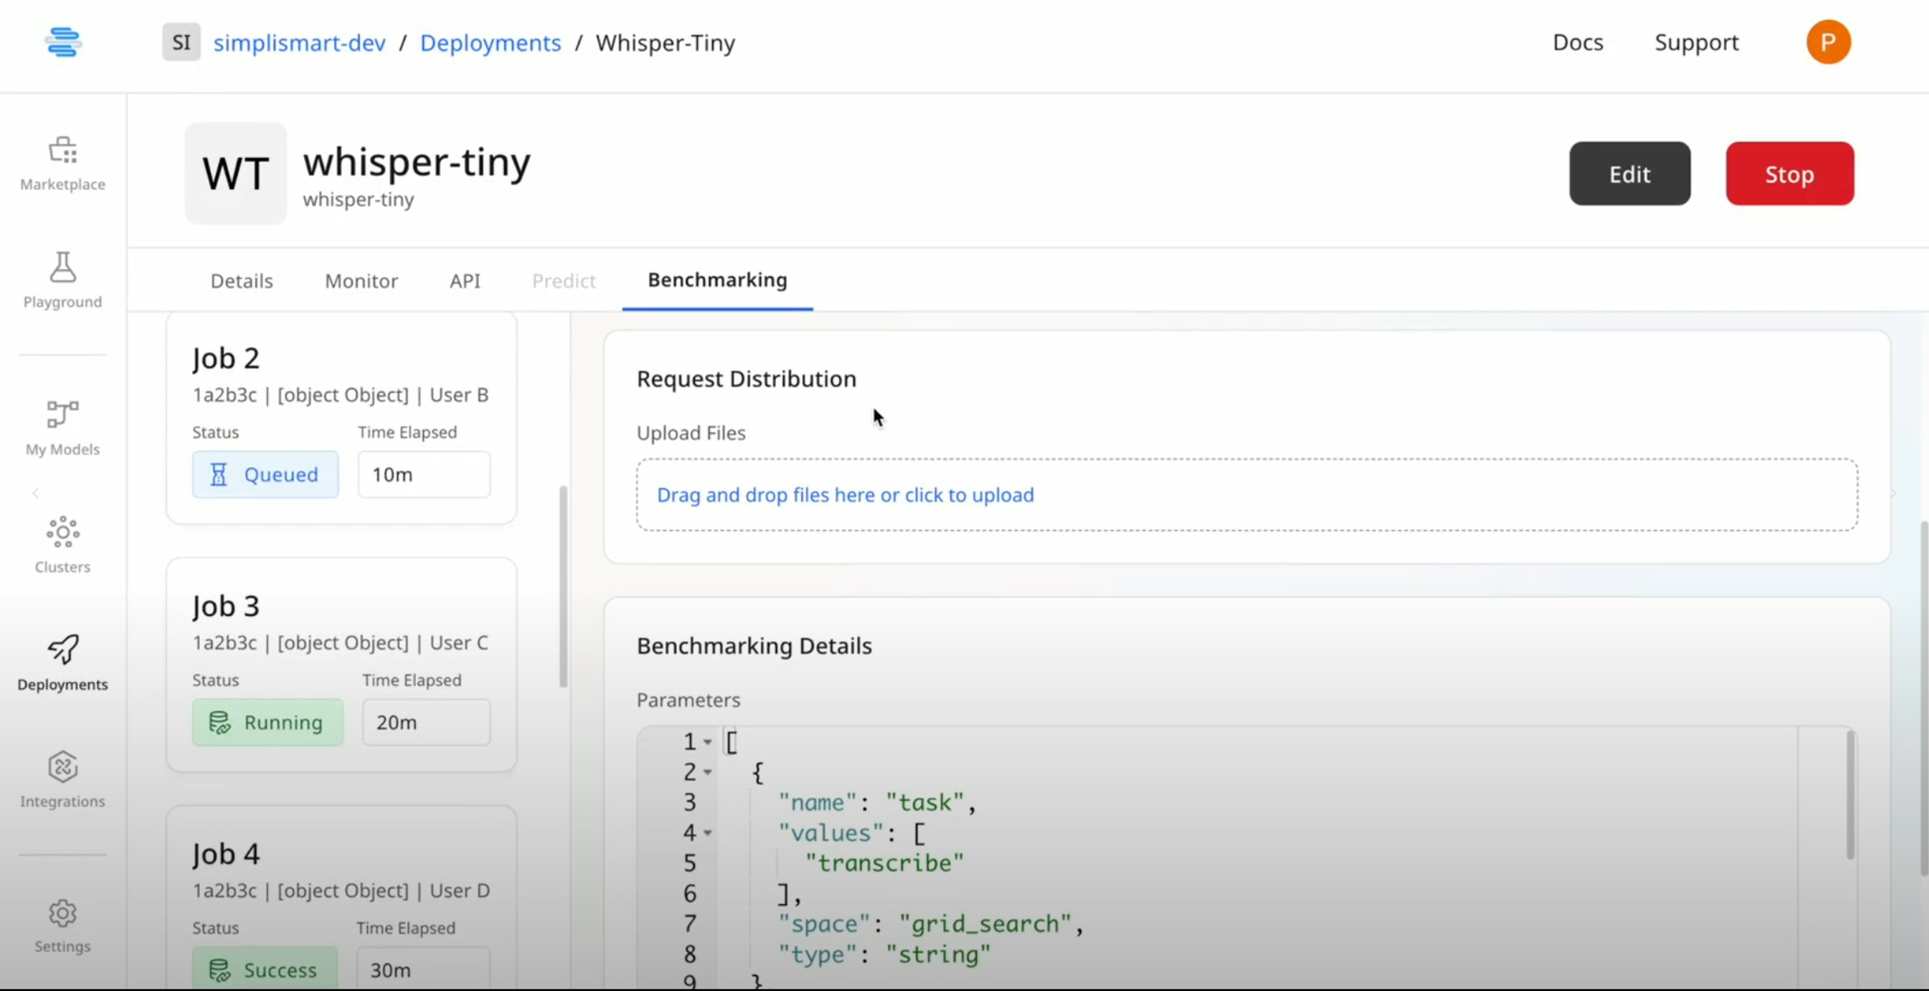Collapse line 1 in the code editor

[x=707, y=742]
